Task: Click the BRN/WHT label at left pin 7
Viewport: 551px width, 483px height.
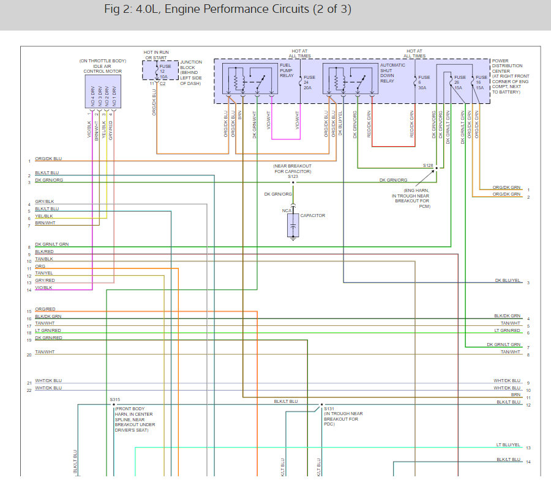Action: (x=45, y=223)
